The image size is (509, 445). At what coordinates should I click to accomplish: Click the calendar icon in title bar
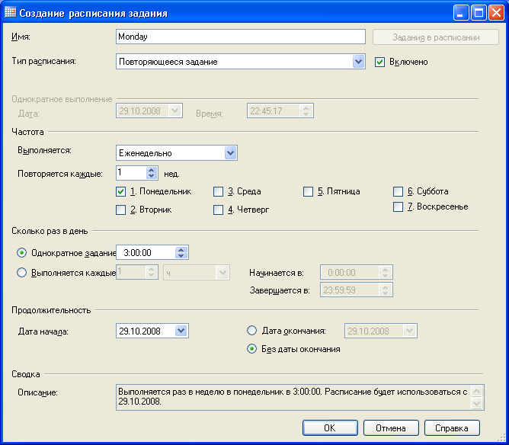11,13
